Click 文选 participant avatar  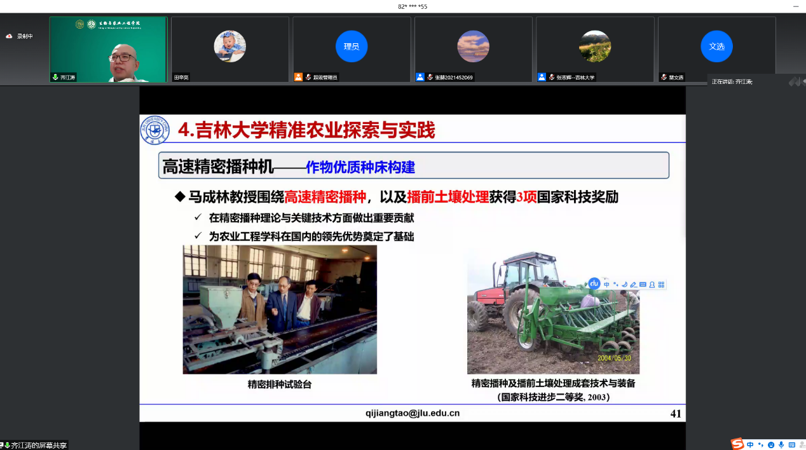tap(716, 46)
